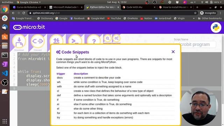This screenshot has width=224, height=126.
Task: Select the 'def' function snippet
Action: (115, 95)
